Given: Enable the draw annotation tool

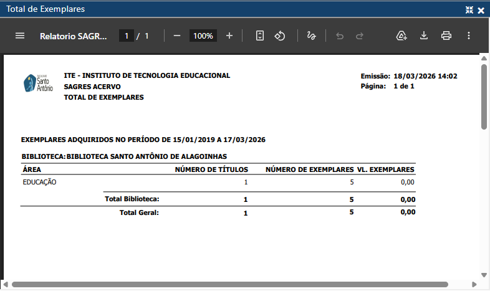Looking at the screenshot, I should pyautogui.click(x=311, y=36).
